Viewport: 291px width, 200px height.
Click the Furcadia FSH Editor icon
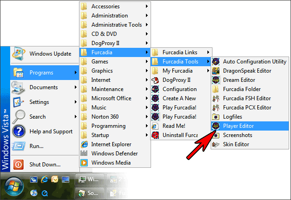[216, 98]
